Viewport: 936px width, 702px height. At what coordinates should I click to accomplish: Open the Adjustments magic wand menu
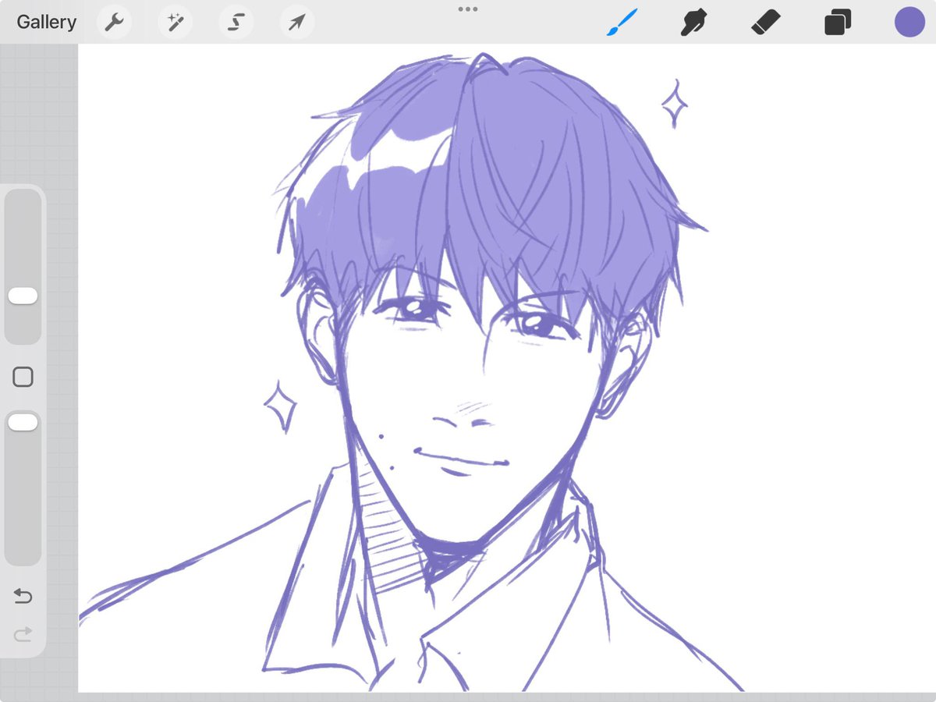[x=175, y=23]
